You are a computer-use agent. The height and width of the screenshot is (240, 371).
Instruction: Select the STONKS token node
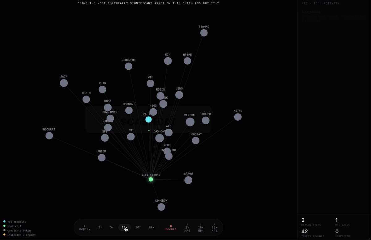coord(204,33)
